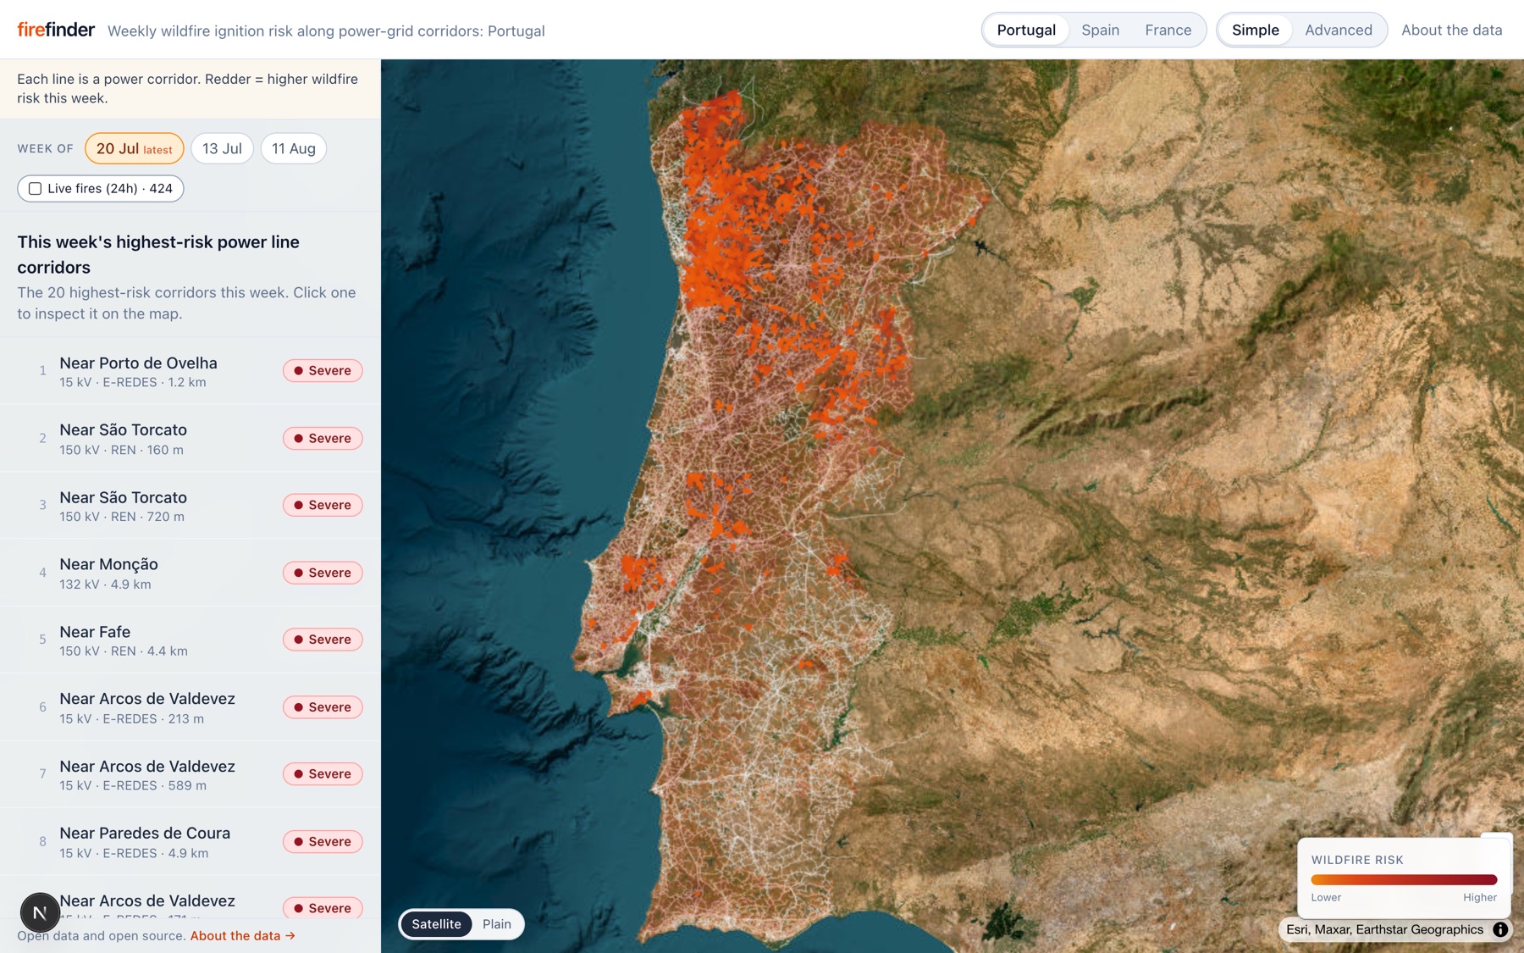Switch to the France tab

tap(1168, 30)
